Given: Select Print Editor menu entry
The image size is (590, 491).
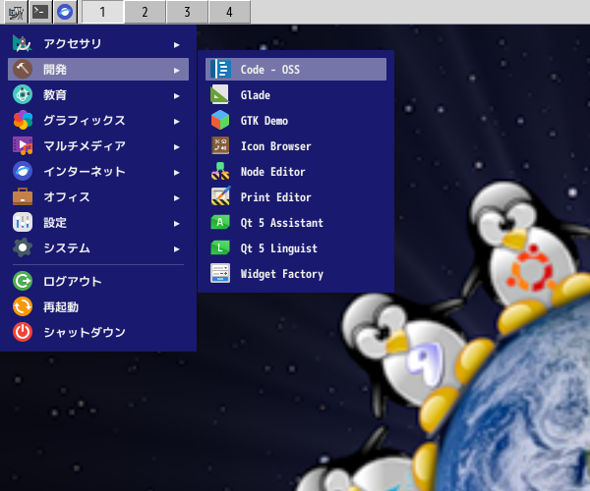Looking at the screenshot, I should (296, 196).
